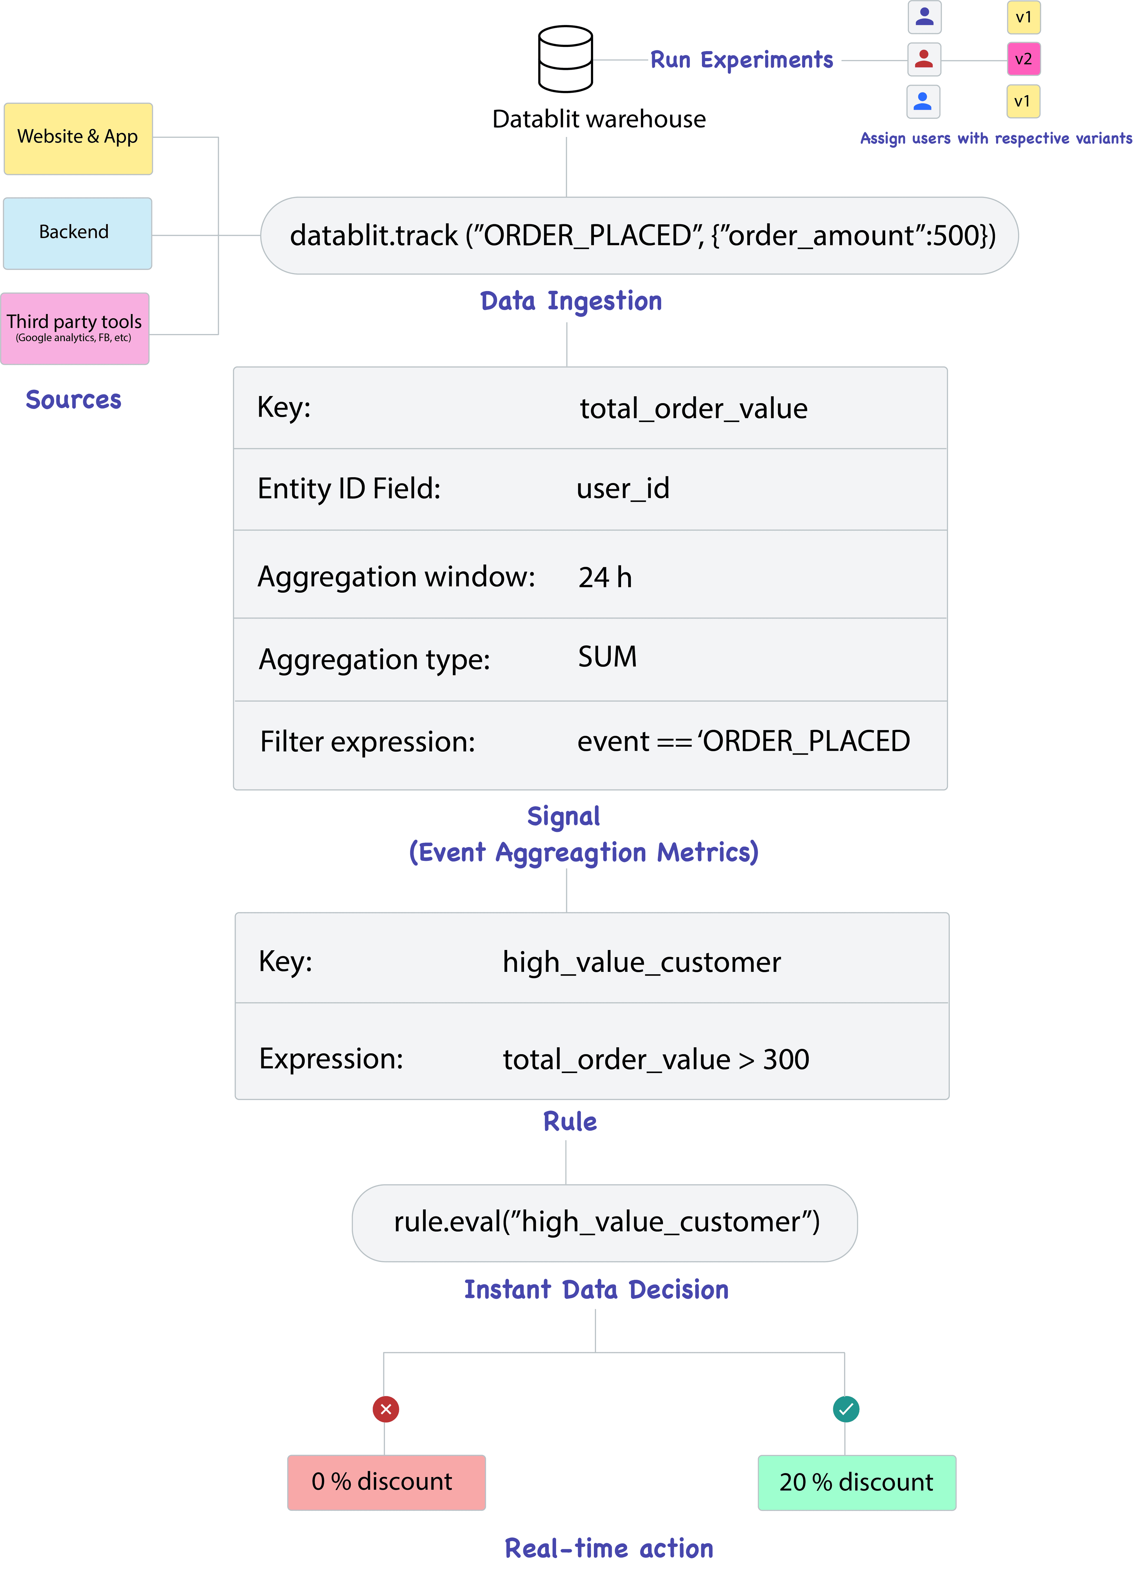The image size is (1133, 1573).
Task: Click the Run Experiments label
Action: coord(741,60)
